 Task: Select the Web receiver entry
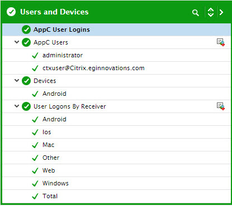[x=49, y=170]
